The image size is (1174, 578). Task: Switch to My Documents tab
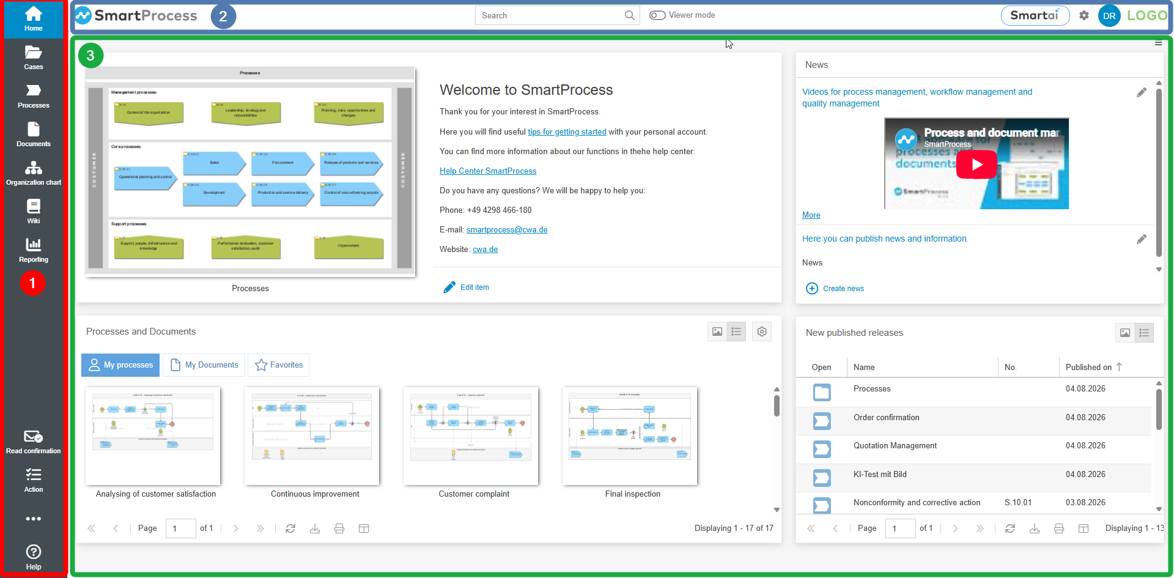[204, 365]
